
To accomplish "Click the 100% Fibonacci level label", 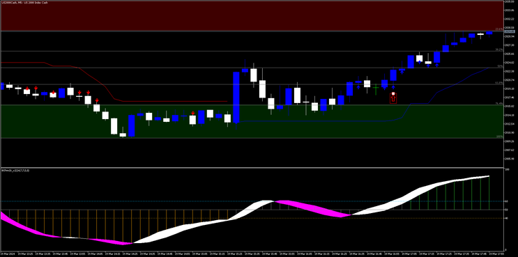I will [500, 137].
